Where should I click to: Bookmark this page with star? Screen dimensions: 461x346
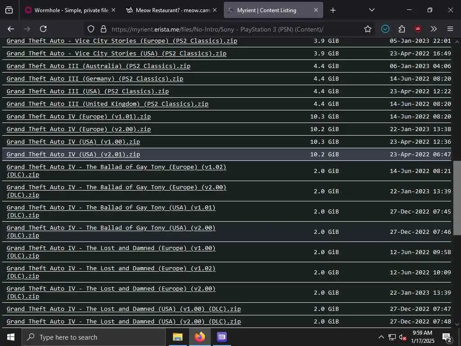tap(367, 29)
